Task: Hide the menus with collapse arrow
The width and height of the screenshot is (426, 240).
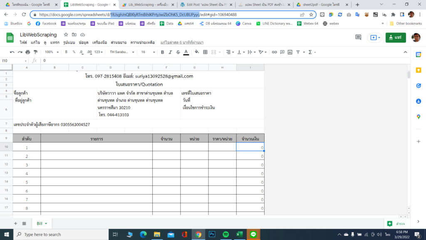Action: 405,52
